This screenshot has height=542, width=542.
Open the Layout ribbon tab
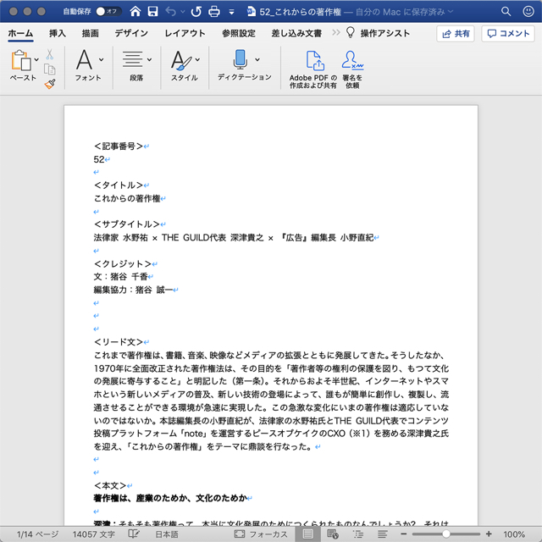click(x=185, y=34)
